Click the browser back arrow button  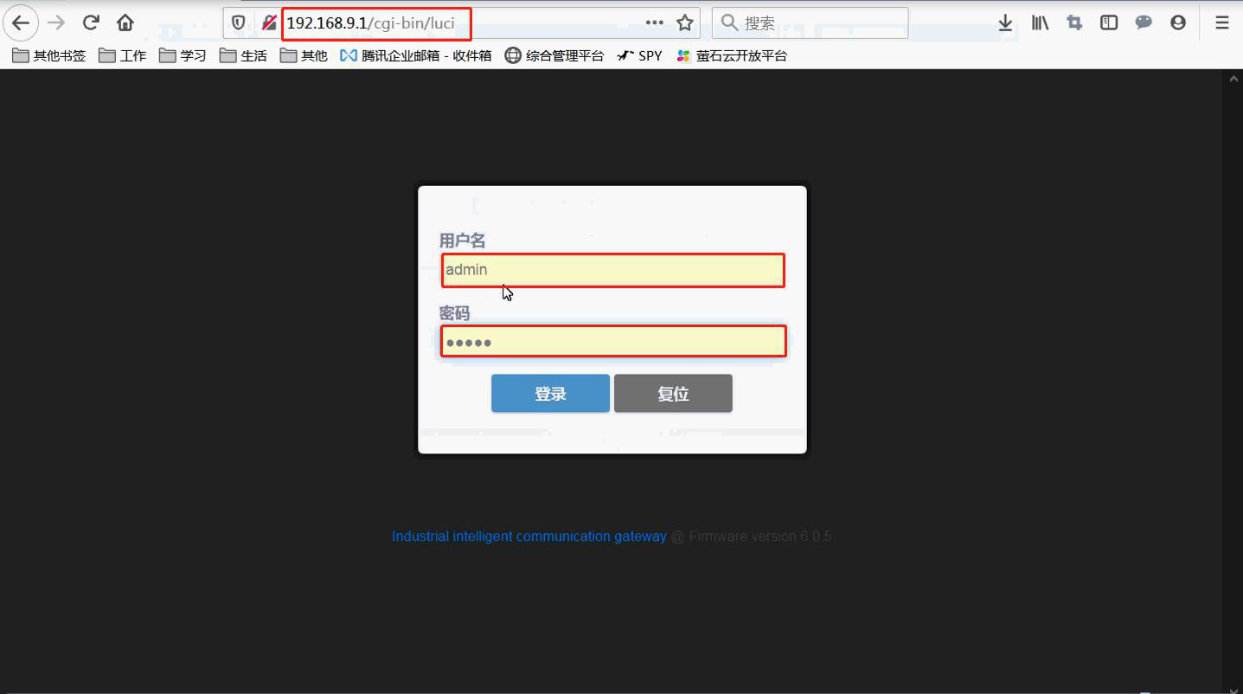tap(21, 23)
